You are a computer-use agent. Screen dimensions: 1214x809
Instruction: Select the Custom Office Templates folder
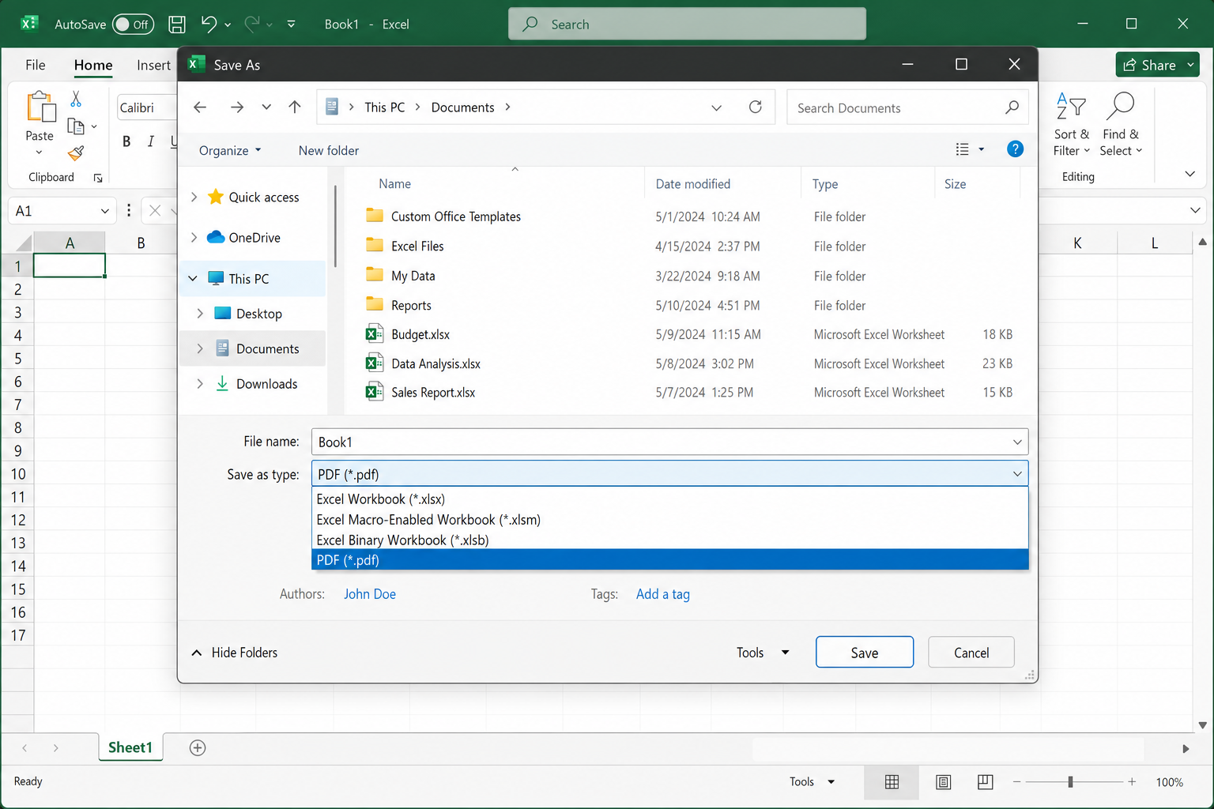pyautogui.click(x=456, y=216)
